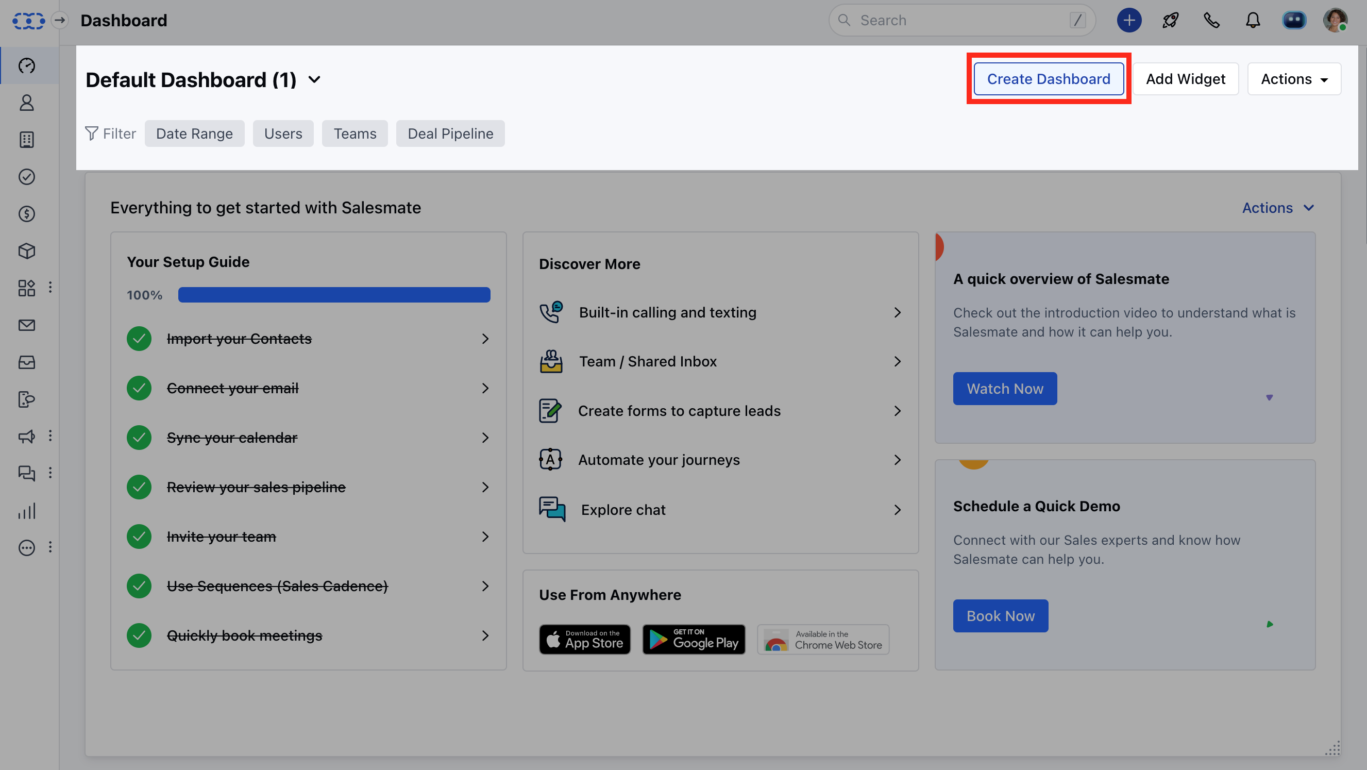1367x770 pixels.
Task: Click the setup guide 100% progress bar
Action: point(334,294)
